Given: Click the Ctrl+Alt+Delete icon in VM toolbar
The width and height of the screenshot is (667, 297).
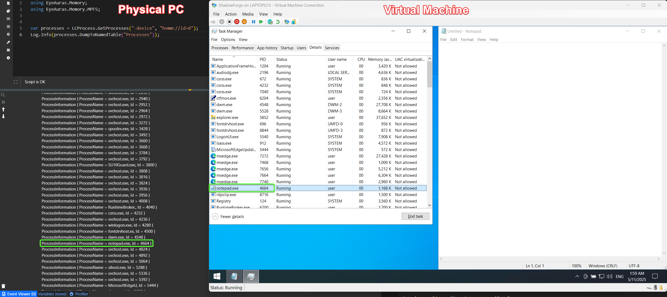Looking at the screenshot, I should pyautogui.click(x=213, y=22).
